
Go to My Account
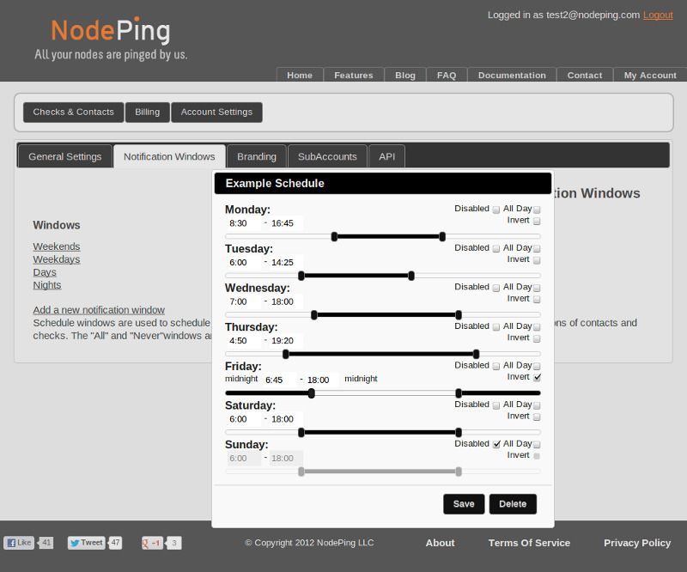tap(650, 76)
